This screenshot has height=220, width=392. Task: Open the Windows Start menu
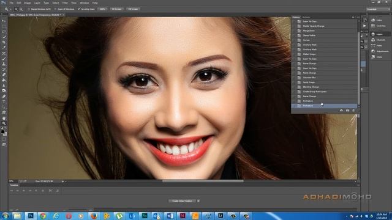click(5, 216)
